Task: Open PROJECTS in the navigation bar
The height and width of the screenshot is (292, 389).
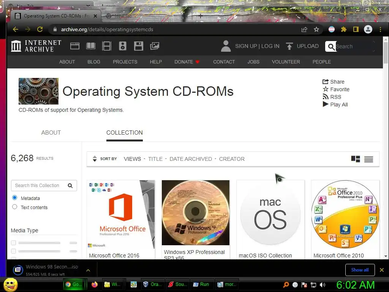Action: (125, 62)
